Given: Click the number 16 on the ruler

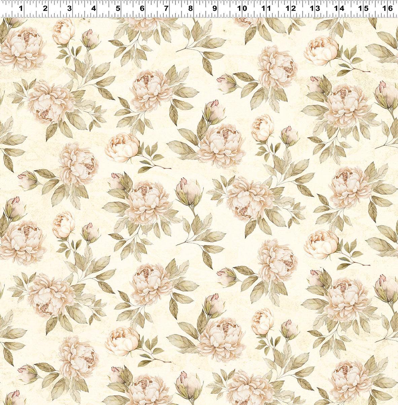Looking at the screenshot, I should tap(387, 8).
